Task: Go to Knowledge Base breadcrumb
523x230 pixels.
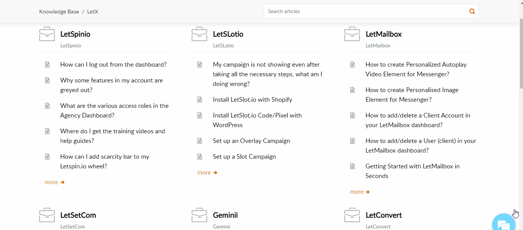Action: [x=59, y=12]
